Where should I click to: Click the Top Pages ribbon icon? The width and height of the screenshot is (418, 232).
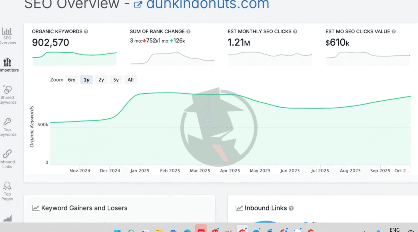[x=7, y=186]
